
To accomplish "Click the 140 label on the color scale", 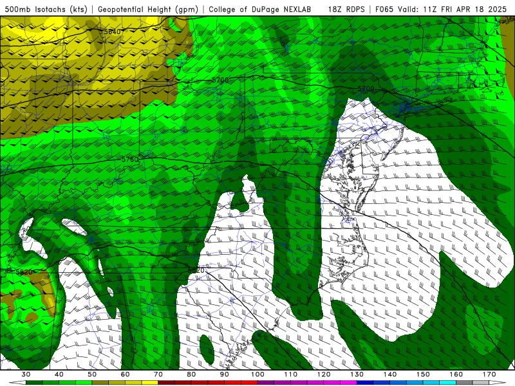I will coord(390,374).
